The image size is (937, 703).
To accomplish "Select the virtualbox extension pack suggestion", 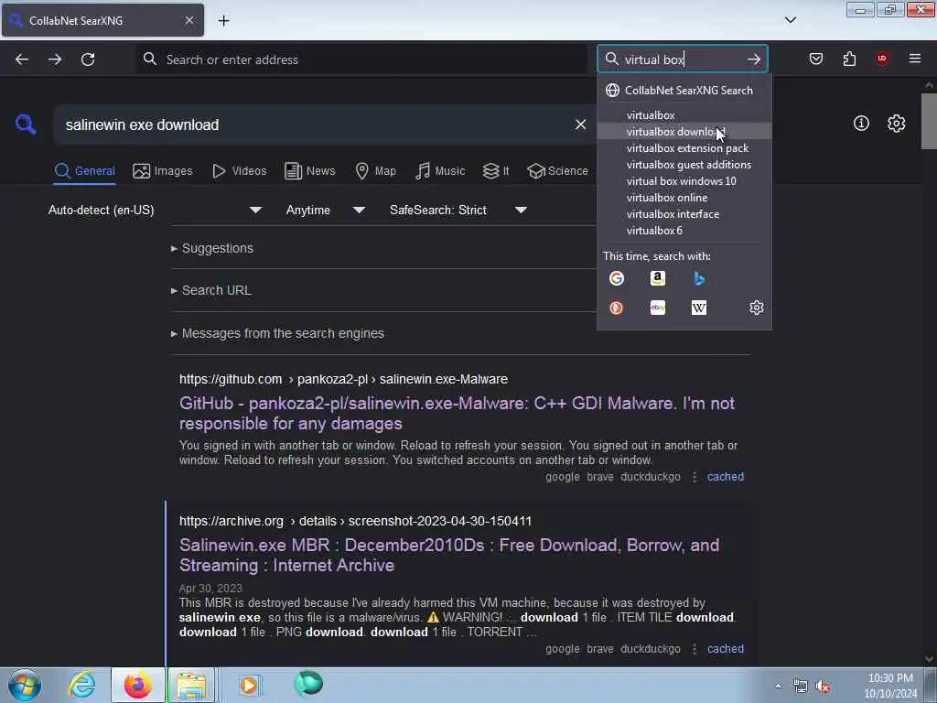I will tap(684, 147).
